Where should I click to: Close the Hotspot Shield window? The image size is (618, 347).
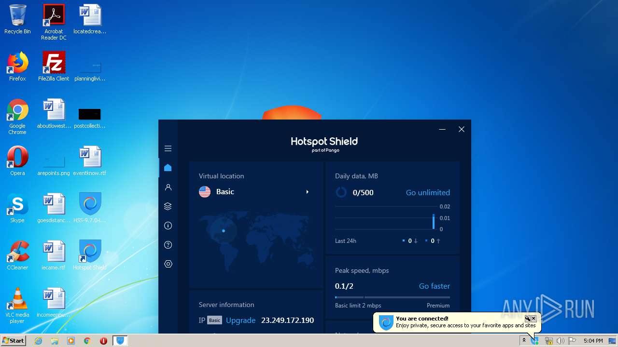(462, 129)
